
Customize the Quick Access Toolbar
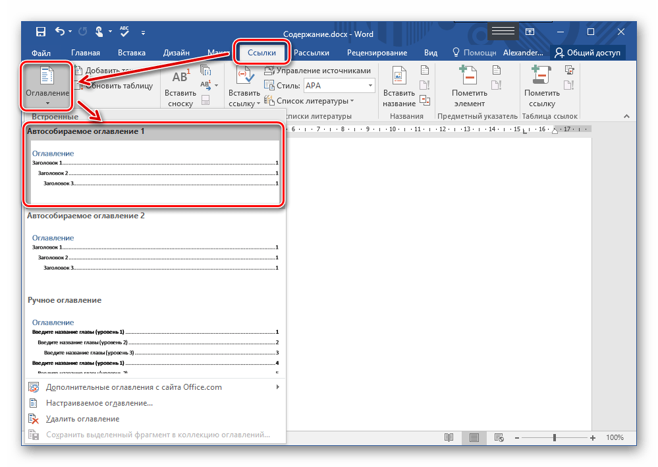pyautogui.click(x=143, y=32)
